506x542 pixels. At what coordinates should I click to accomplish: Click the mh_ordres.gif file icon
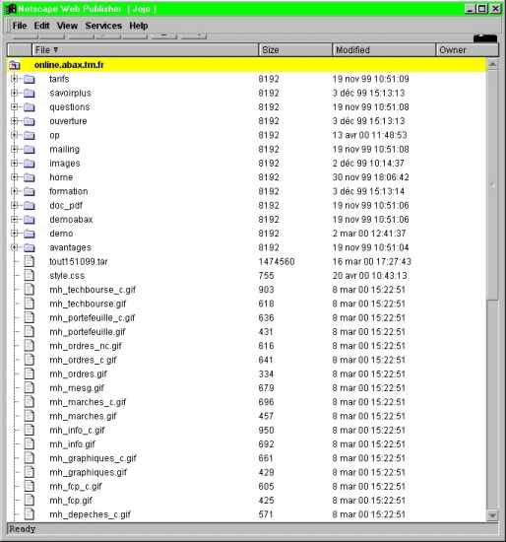pos(30,373)
